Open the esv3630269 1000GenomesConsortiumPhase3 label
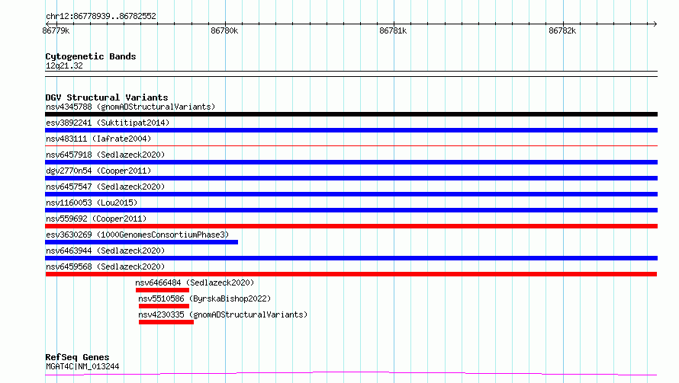This screenshot has width=679, height=383. click(x=137, y=235)
